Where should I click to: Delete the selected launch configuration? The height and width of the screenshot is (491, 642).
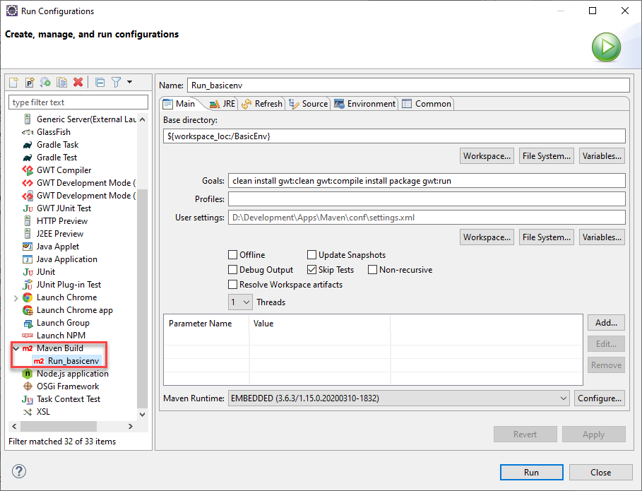tap(78, 83)
